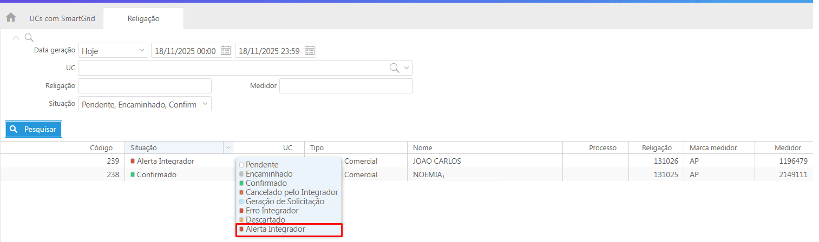The image size is (819, 242).
Task: Switch to the UCs com SmartGrid tab
Action: tap(62, 18)
